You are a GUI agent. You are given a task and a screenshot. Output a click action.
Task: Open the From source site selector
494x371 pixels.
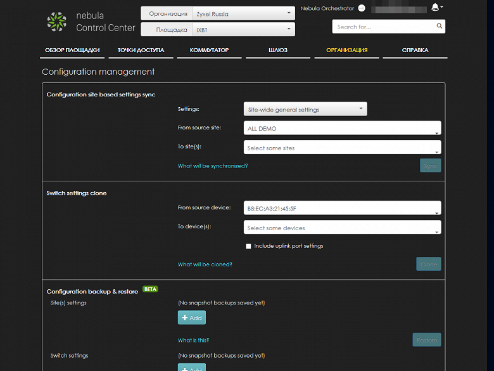[x=342, y=128]
